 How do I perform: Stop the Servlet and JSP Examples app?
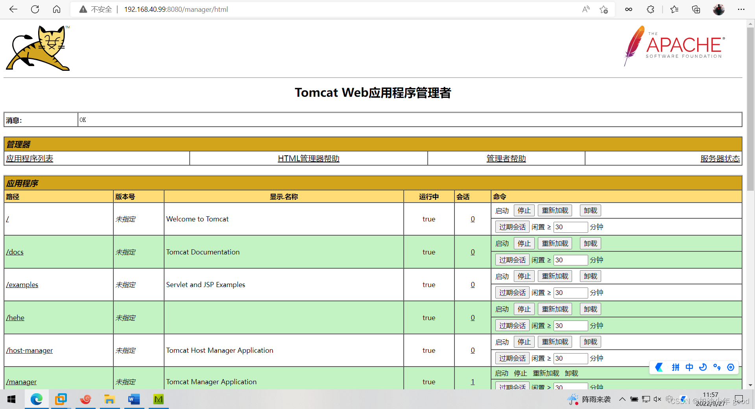coord(524,276)
